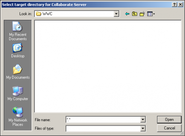The height and width of the screenshot is (136, 185).
Task: Jump to Desktop location
Action: [x=18, y=51]
